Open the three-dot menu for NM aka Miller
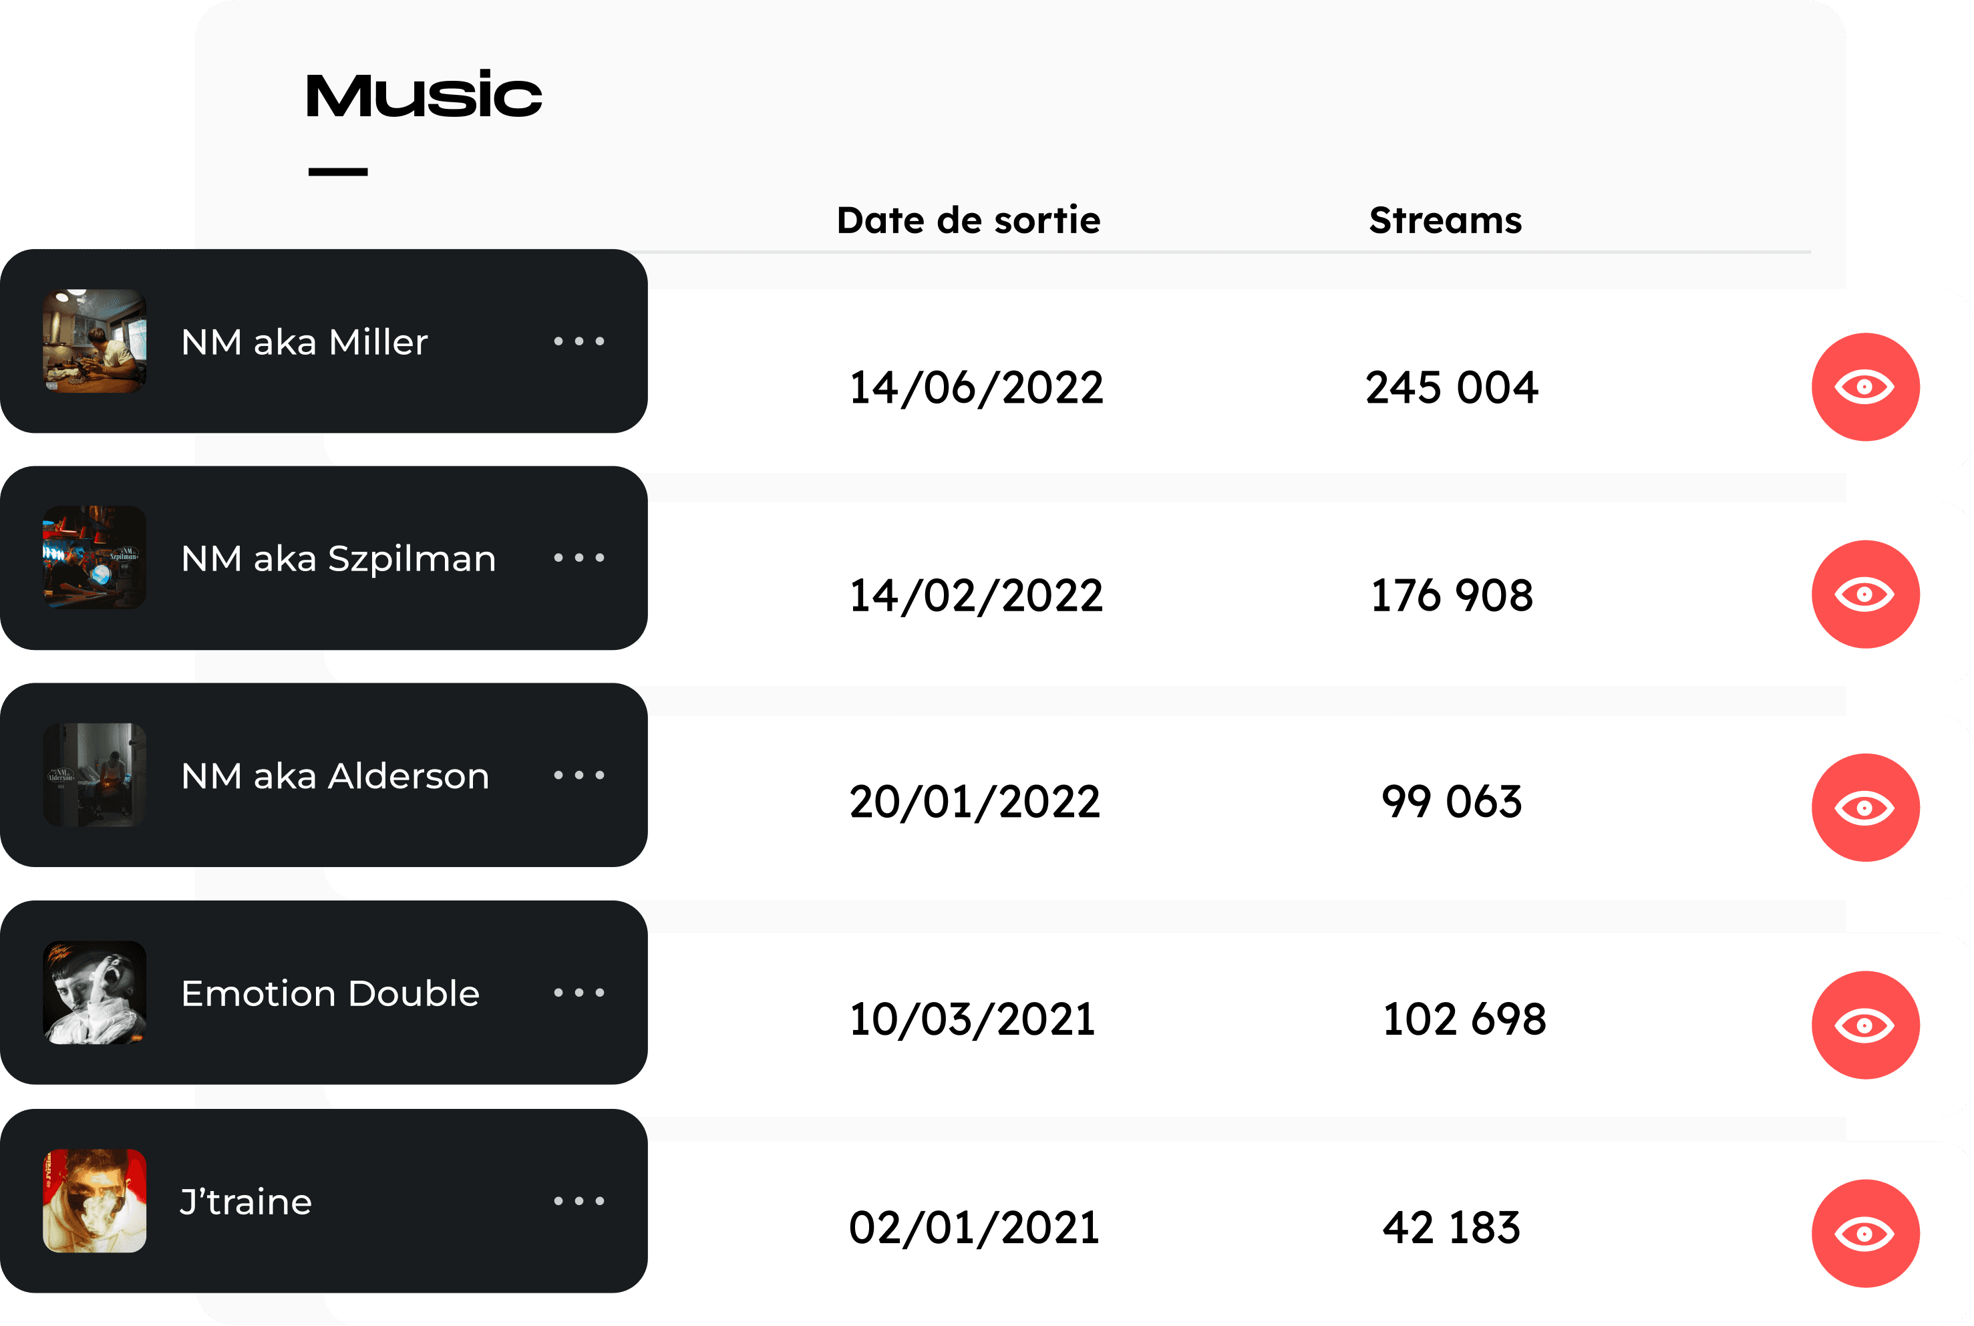 point(579,341)
